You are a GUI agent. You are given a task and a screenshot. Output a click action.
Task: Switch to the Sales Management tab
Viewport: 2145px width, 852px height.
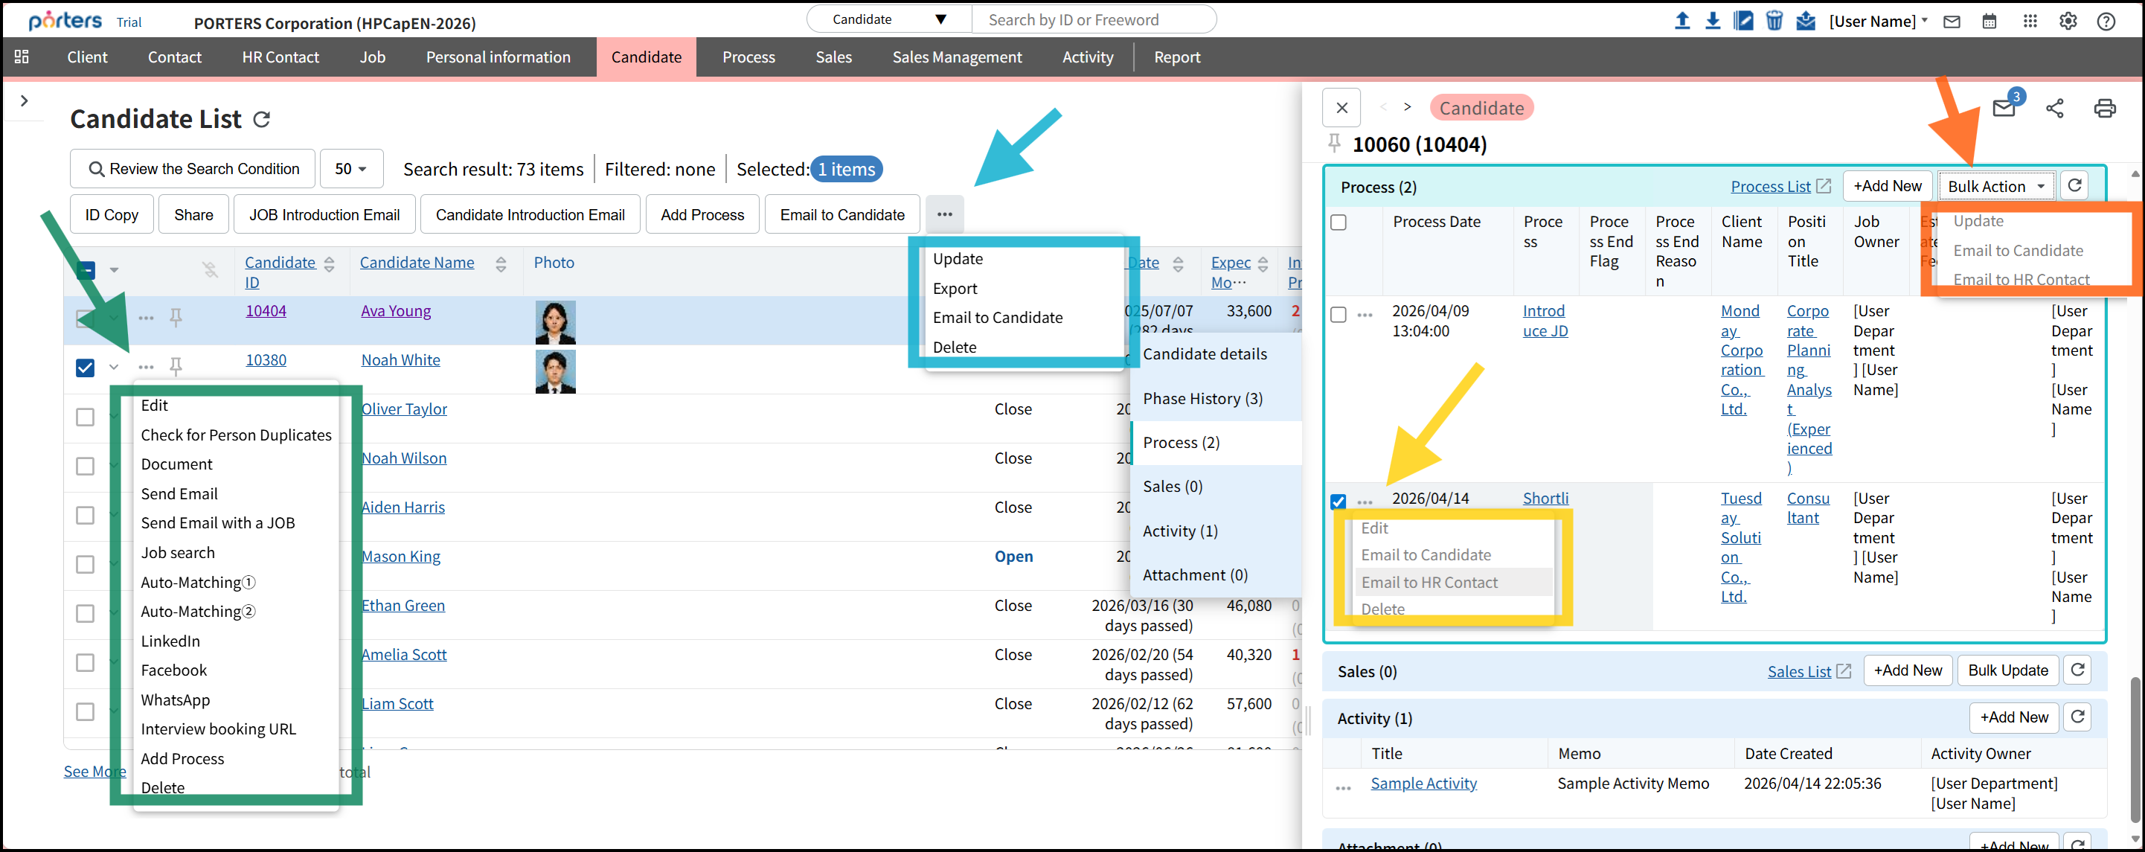pos(956,57)
